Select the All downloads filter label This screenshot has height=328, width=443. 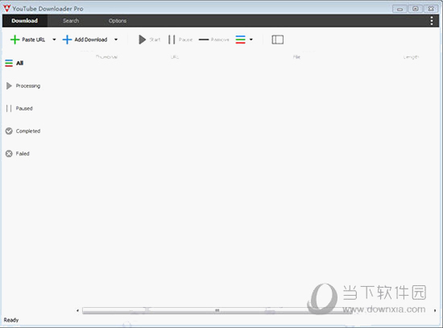19,63
